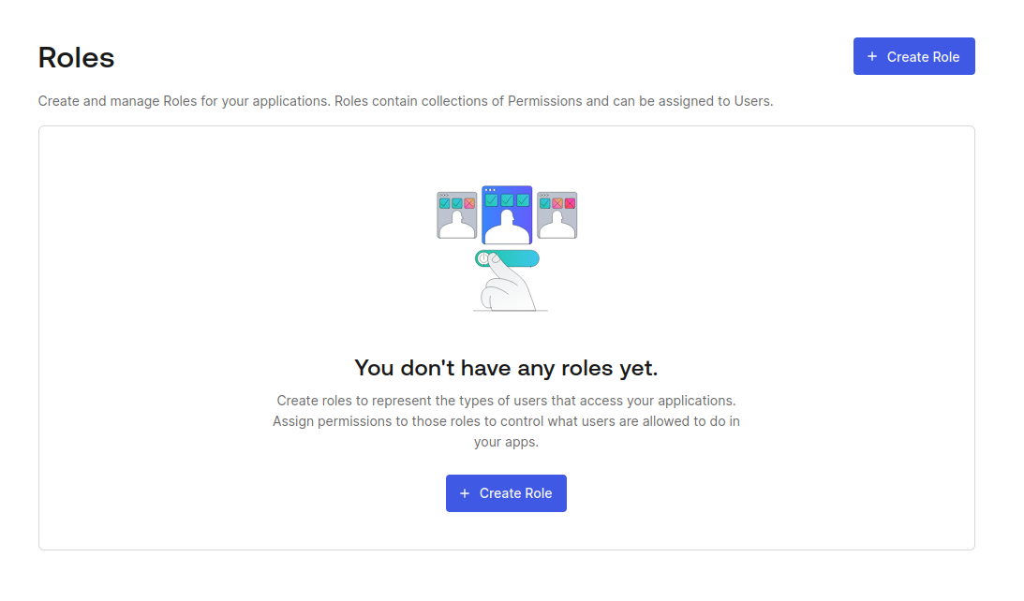The image size is (1024, 601).
Task: Select the left gray user card illustration
Action: [456, 215]
